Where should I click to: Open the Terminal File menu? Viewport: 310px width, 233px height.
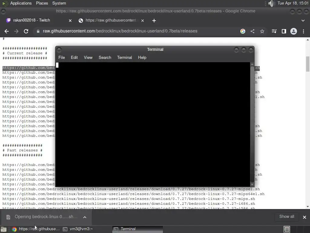coord(61,57)
